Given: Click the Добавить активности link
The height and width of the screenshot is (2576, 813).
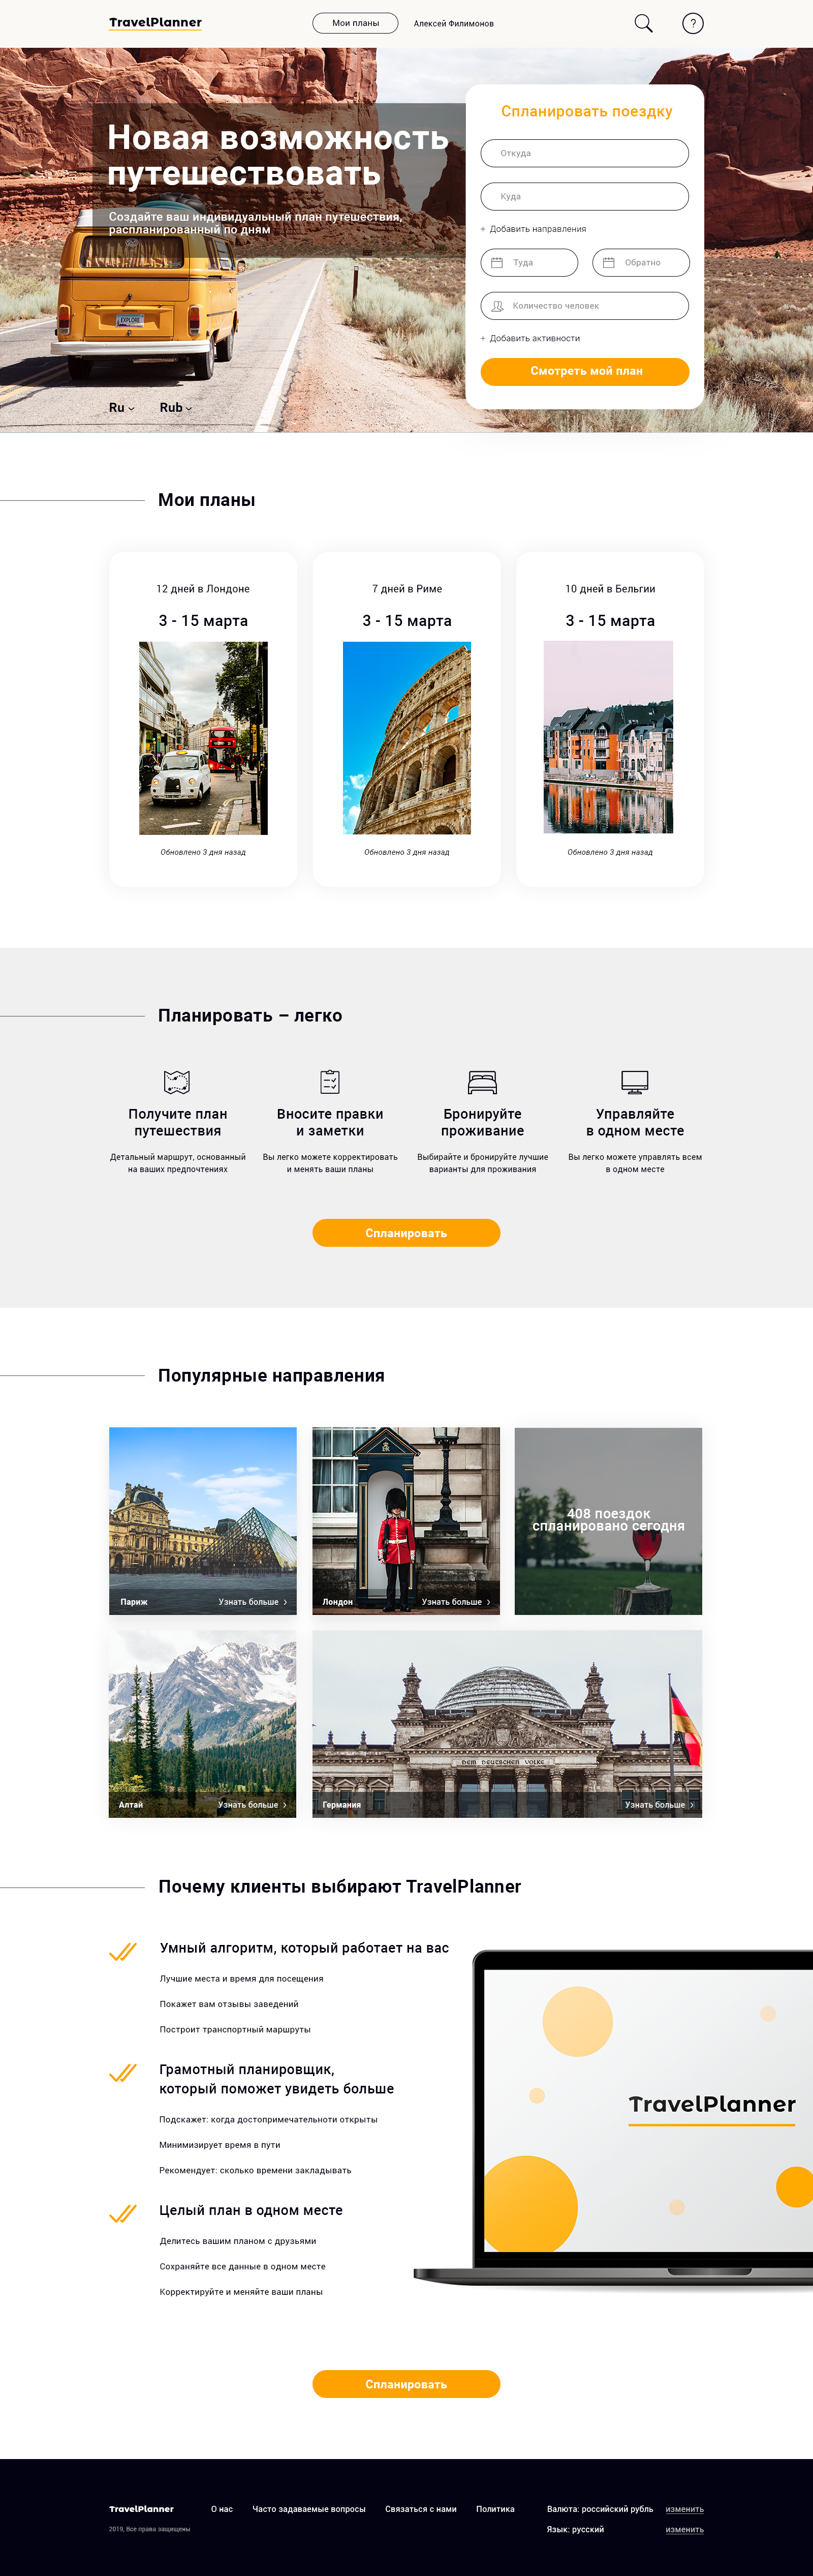Looking at the screenshot, I should pos(535,338).
